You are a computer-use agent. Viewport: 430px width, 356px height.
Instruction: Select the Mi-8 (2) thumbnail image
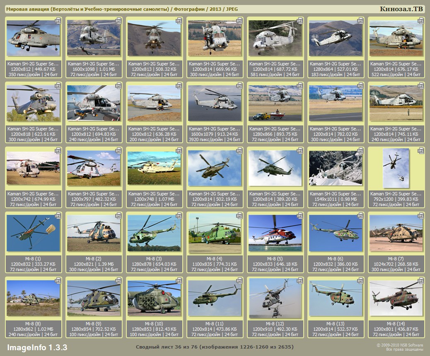(94, 233)
